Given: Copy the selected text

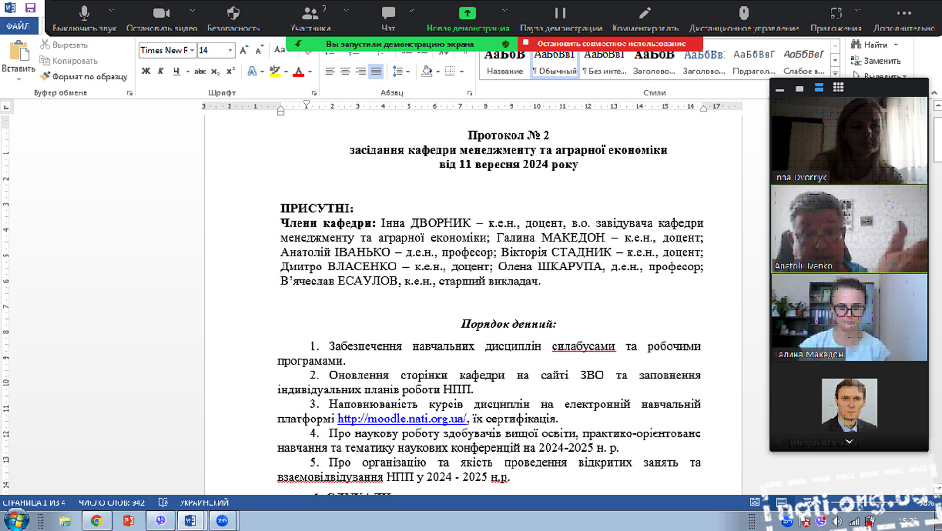Looking at the screenshot, I should click(68, 60).
